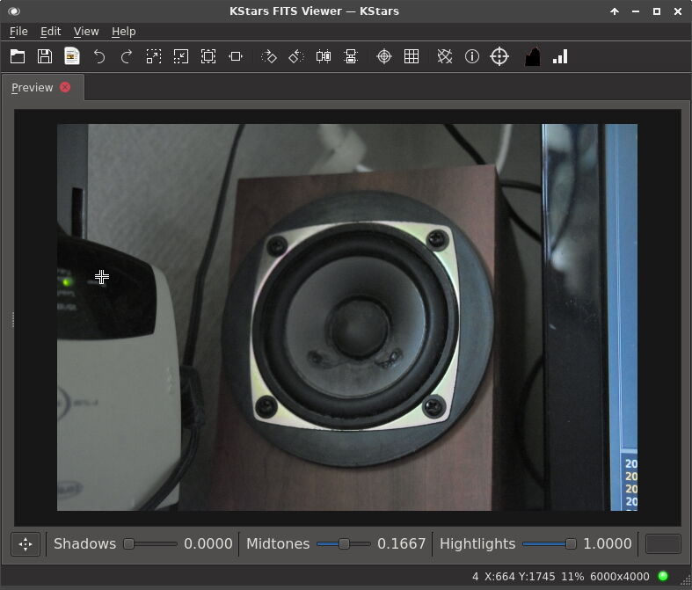Viewport: 692px width, 590px height.
Task: Open the FITS header icon
Action: pos(72,56)
